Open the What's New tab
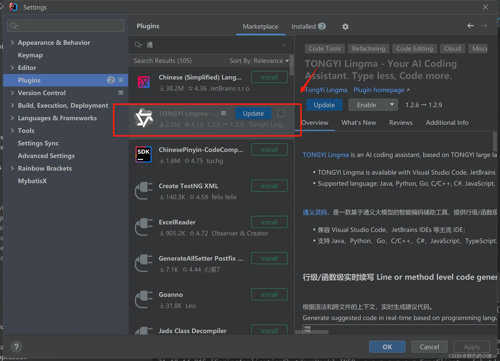The height and width of the screenshot is (361, 500). [x=359, y=123]
